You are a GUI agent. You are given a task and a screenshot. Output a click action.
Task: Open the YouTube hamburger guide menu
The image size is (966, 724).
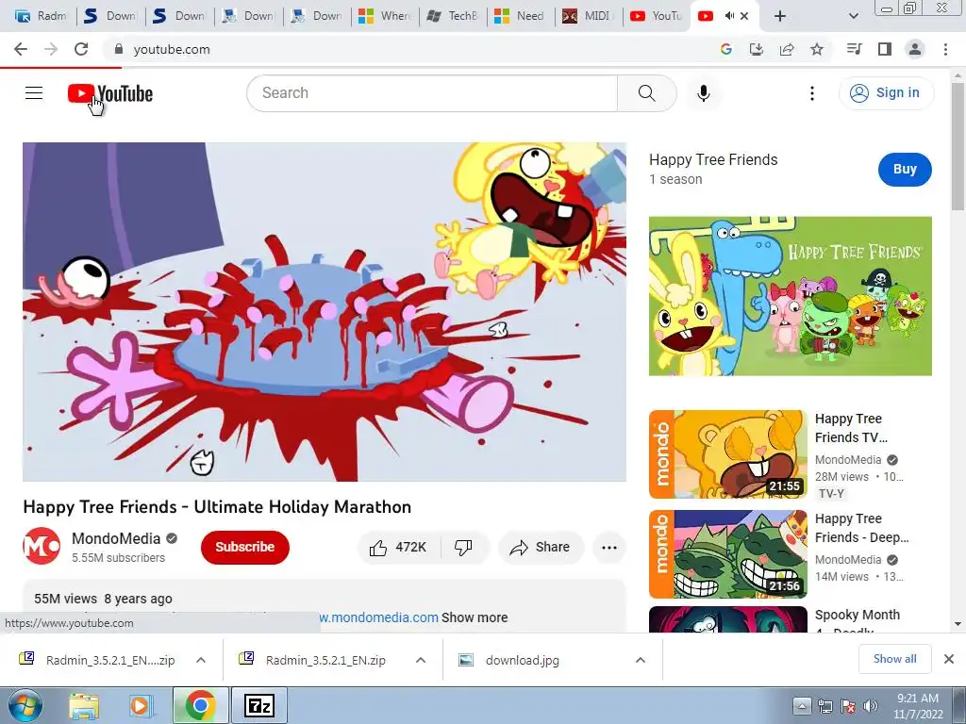(x=34, y=93)
